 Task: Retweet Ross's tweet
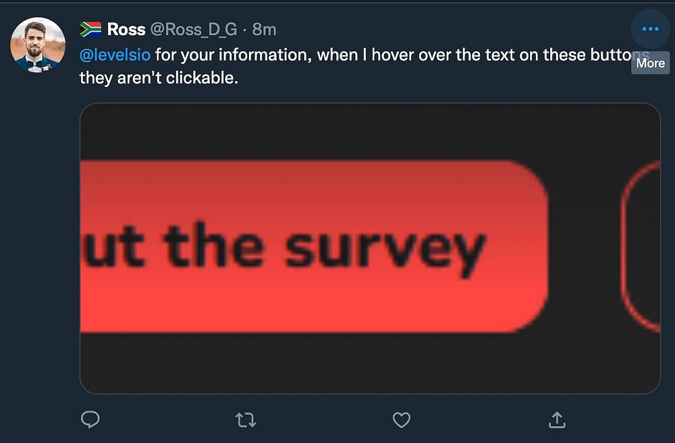(x=246, y=420)
